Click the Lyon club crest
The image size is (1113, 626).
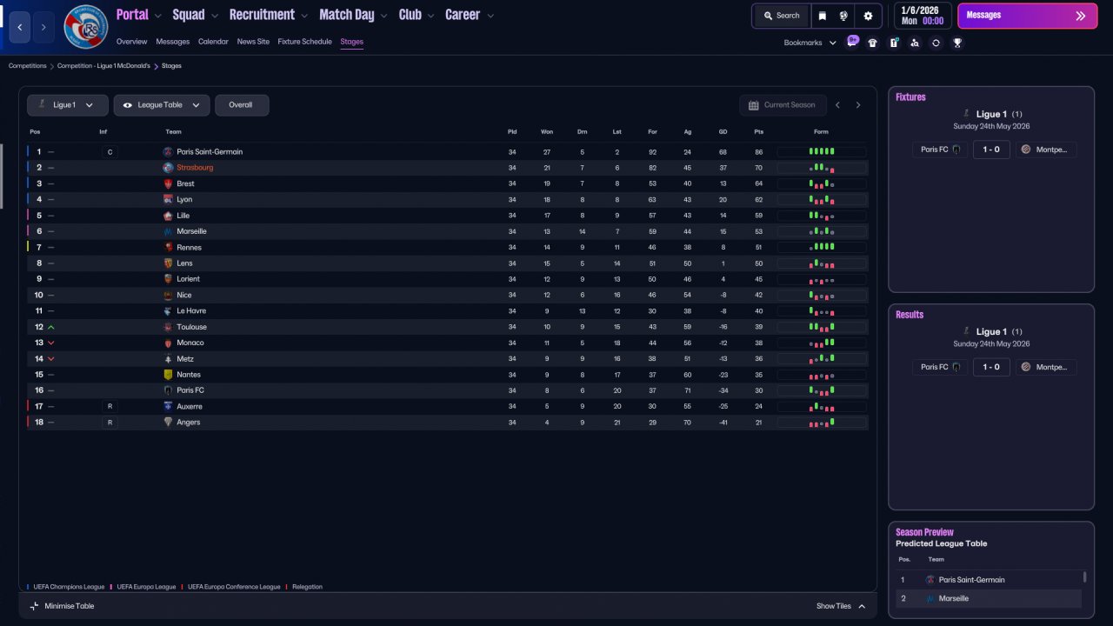click(x=168, y=199)
